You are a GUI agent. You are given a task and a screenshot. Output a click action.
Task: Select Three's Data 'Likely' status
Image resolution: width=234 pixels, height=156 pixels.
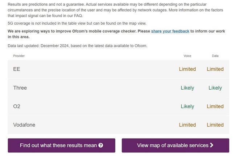click(215, 88)
